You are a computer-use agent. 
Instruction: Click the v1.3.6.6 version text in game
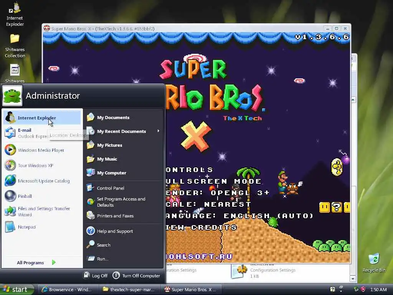[322, 37]
